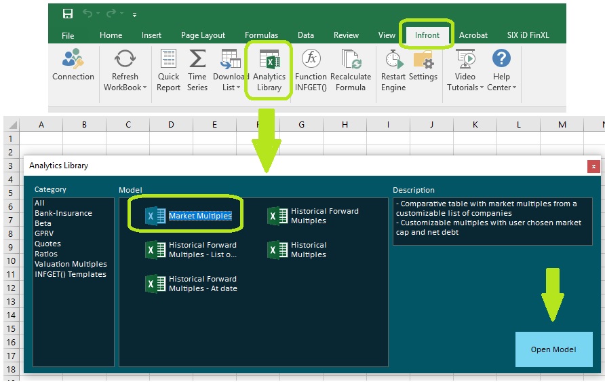Select Historical Forward Multiples - List model
Viewport: 605px width, 382px height.
[x=191, y=250]
